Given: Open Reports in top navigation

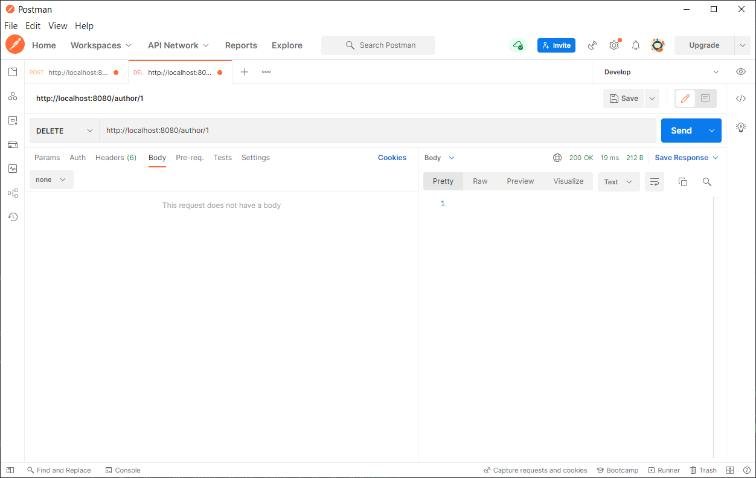Looking at the screenshot, I should [241, 45].
